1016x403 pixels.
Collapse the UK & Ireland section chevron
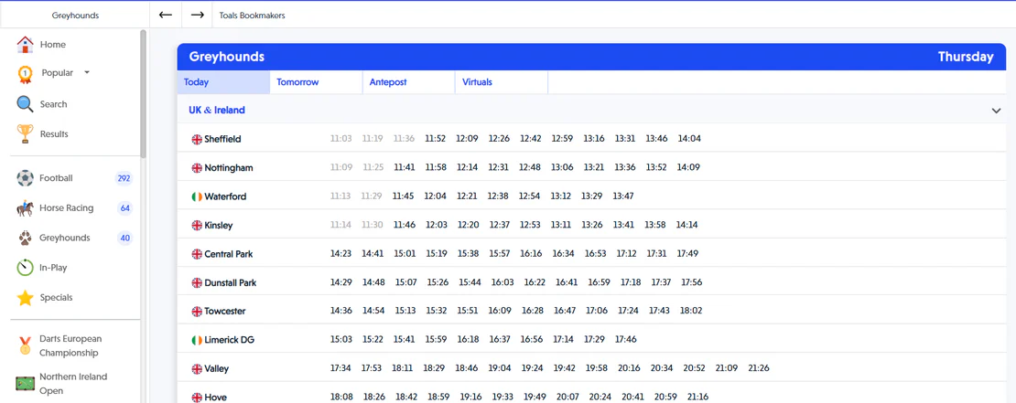[x=997, y=111]
